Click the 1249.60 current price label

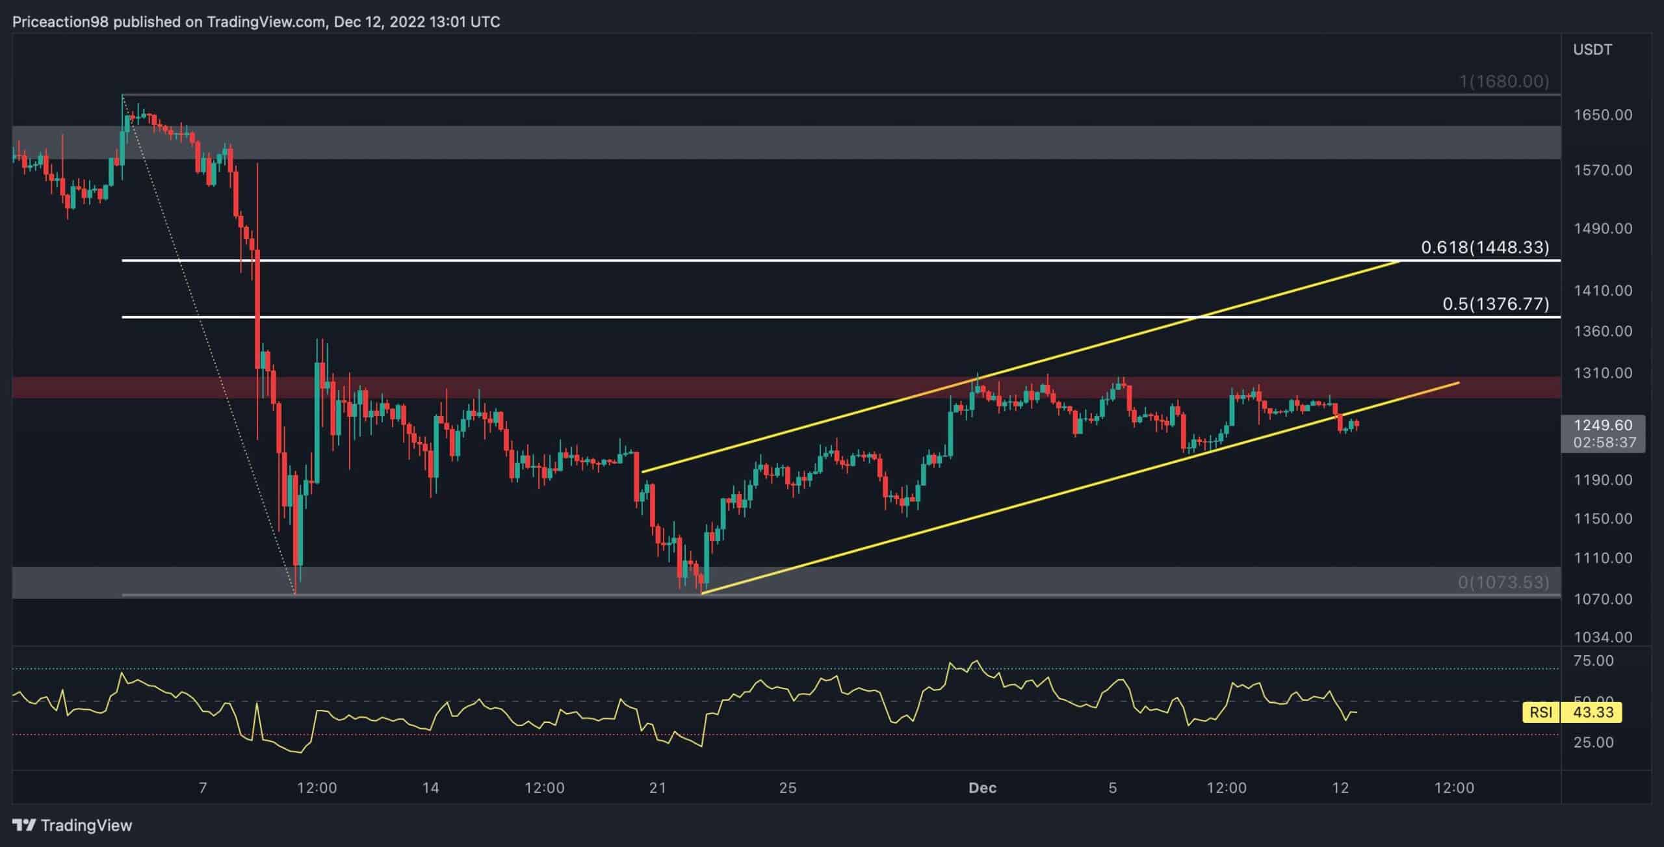pos(1602,425)
